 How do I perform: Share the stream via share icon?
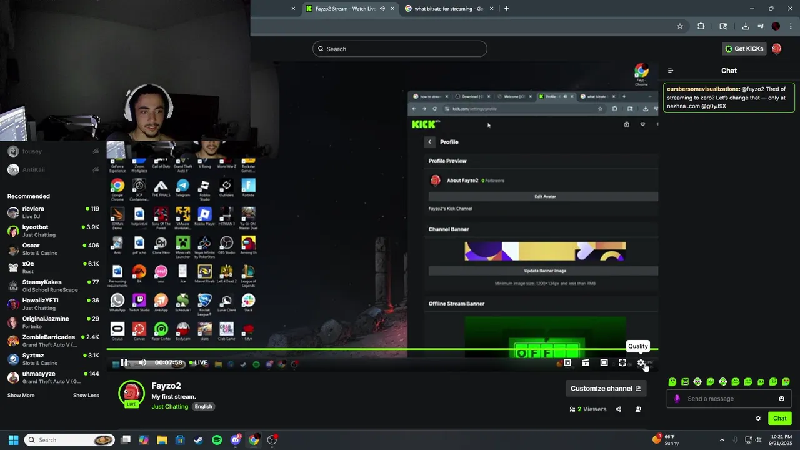point(618,409)
